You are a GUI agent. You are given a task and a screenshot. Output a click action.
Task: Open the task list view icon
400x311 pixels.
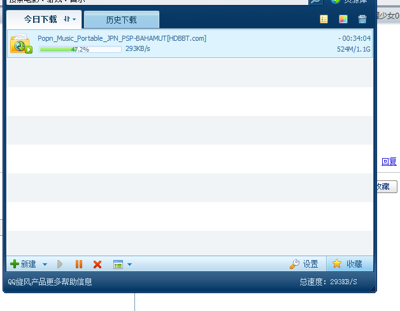click(x=324, y=19)
